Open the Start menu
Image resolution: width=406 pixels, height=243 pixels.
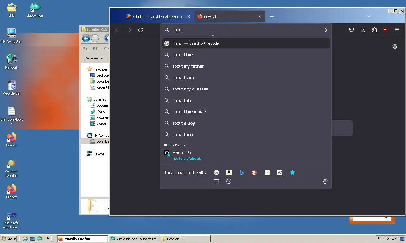[x=9, y=239]
